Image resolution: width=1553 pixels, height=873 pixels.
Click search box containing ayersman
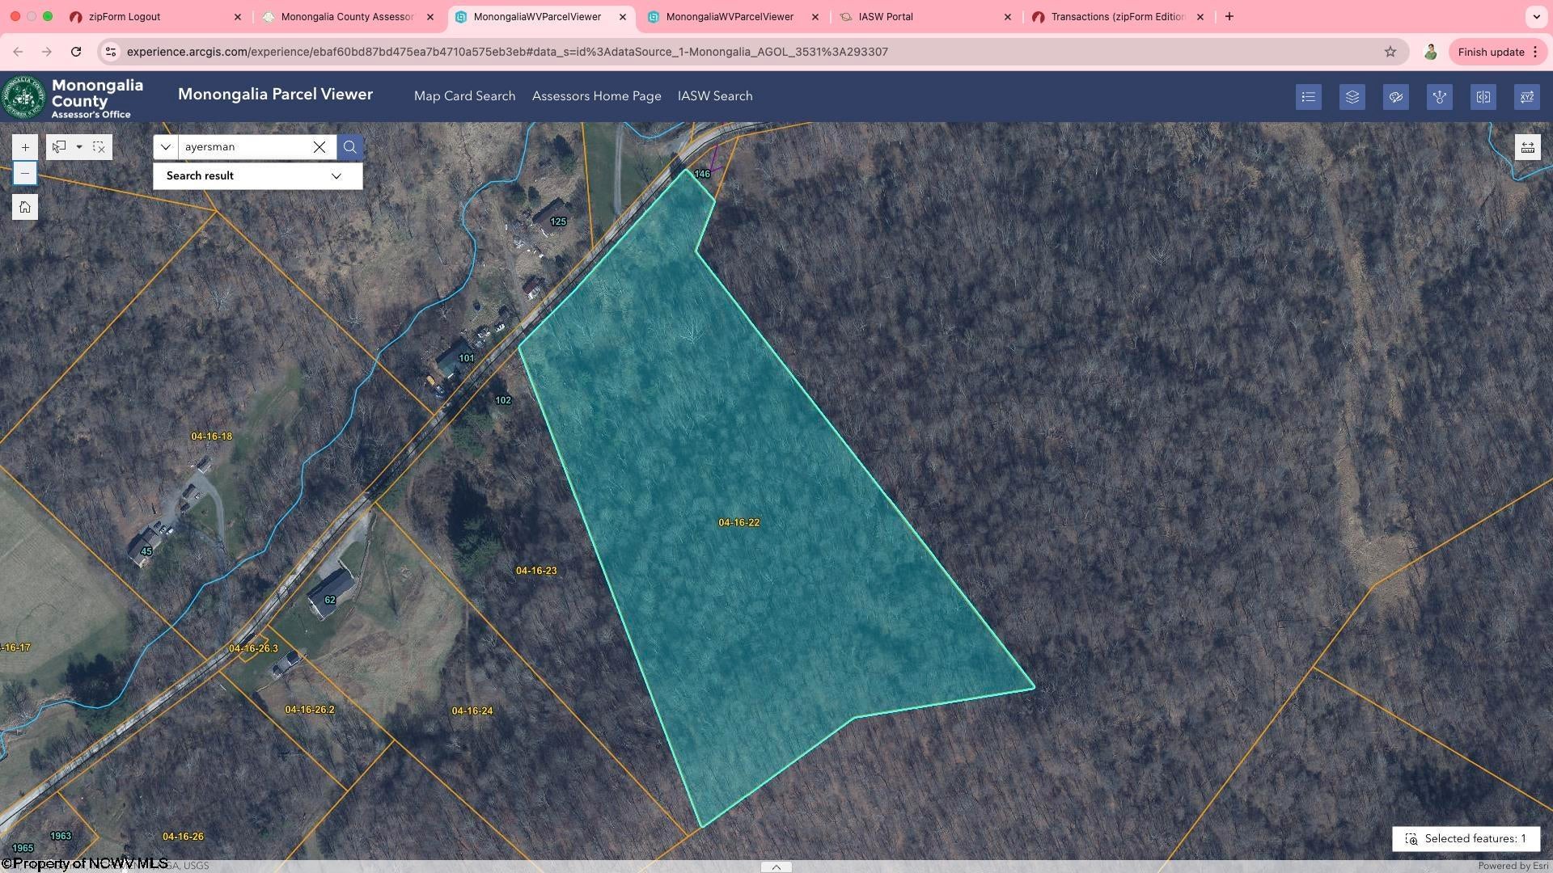(243, 147)
